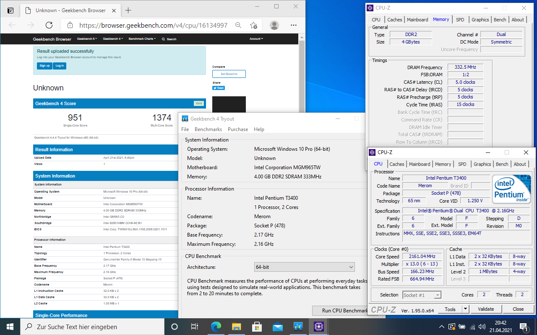The width and height of the screenshot is (537, 335).
Task: Switch to Caches tab in front CPU-Z
Action: point(397,164)
